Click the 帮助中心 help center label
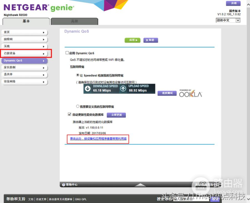 pos(72,185)
